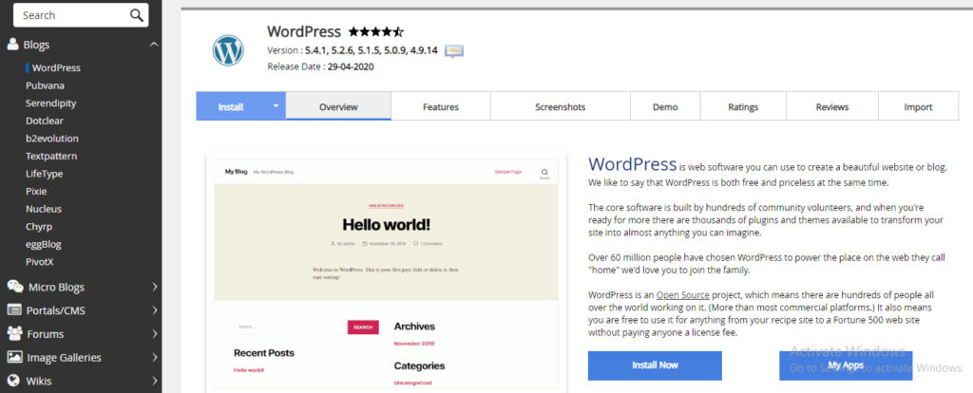Click the WordPress demo screenshot thumbnail
Image resolution: width=973 pixels, height=393 pixels.
click(x=386, y=273)
